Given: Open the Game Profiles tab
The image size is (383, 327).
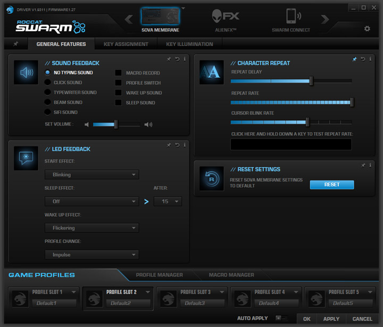Looking at the screenshot, I should tap(41, 275).
